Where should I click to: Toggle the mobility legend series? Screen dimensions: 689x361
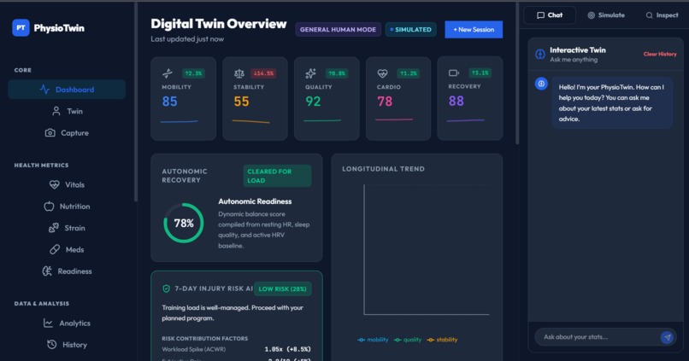point(373,340)
